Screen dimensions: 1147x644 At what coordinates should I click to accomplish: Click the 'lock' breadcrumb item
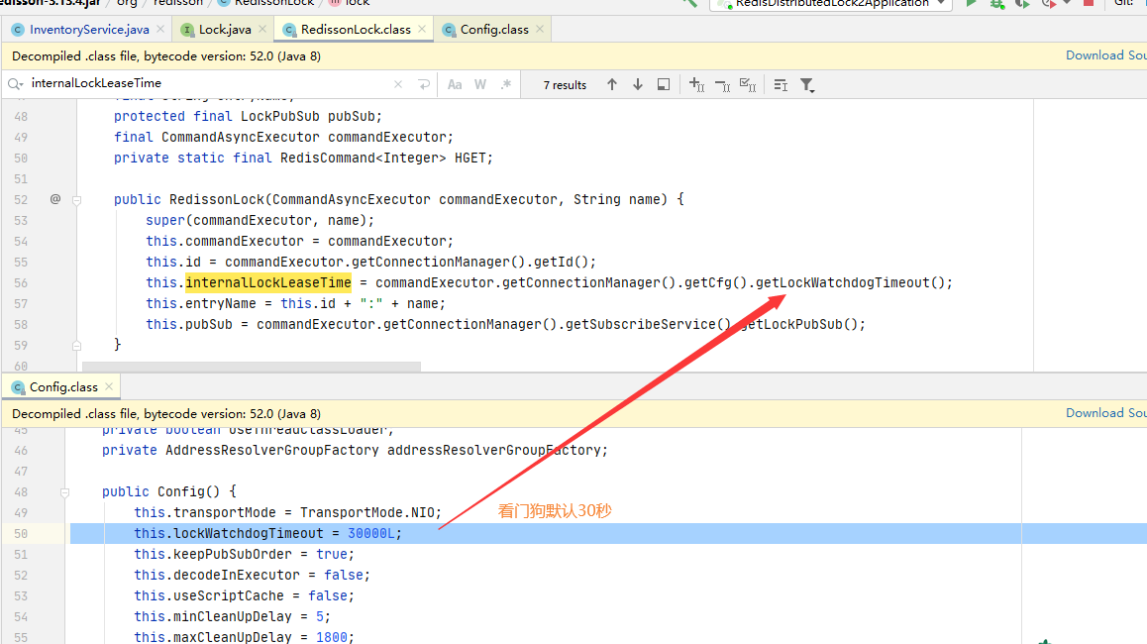click(x=350, y=3)
